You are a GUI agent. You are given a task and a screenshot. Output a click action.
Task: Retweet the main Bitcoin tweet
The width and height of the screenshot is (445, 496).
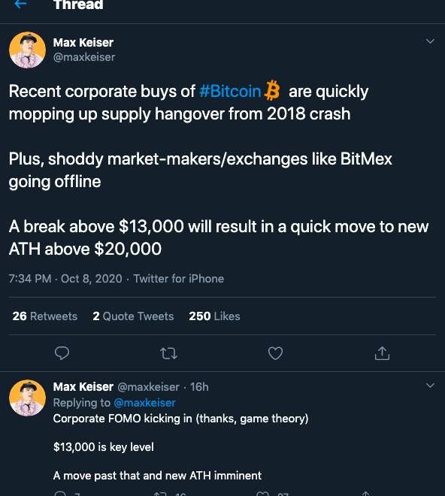tap(168, 353)
